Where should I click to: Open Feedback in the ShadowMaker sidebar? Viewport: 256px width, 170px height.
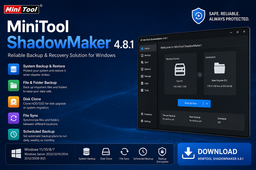point(146,114)
